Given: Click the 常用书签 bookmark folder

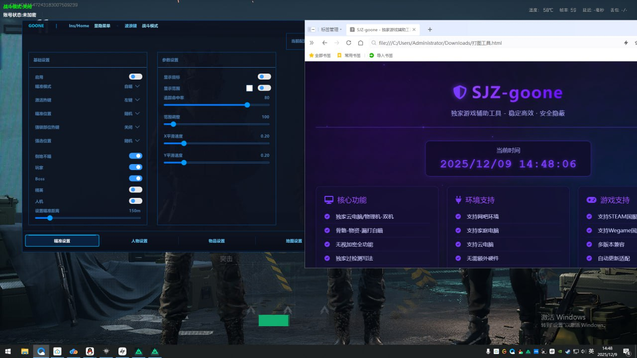Looking at the screenshot, I should coord(349,56).
